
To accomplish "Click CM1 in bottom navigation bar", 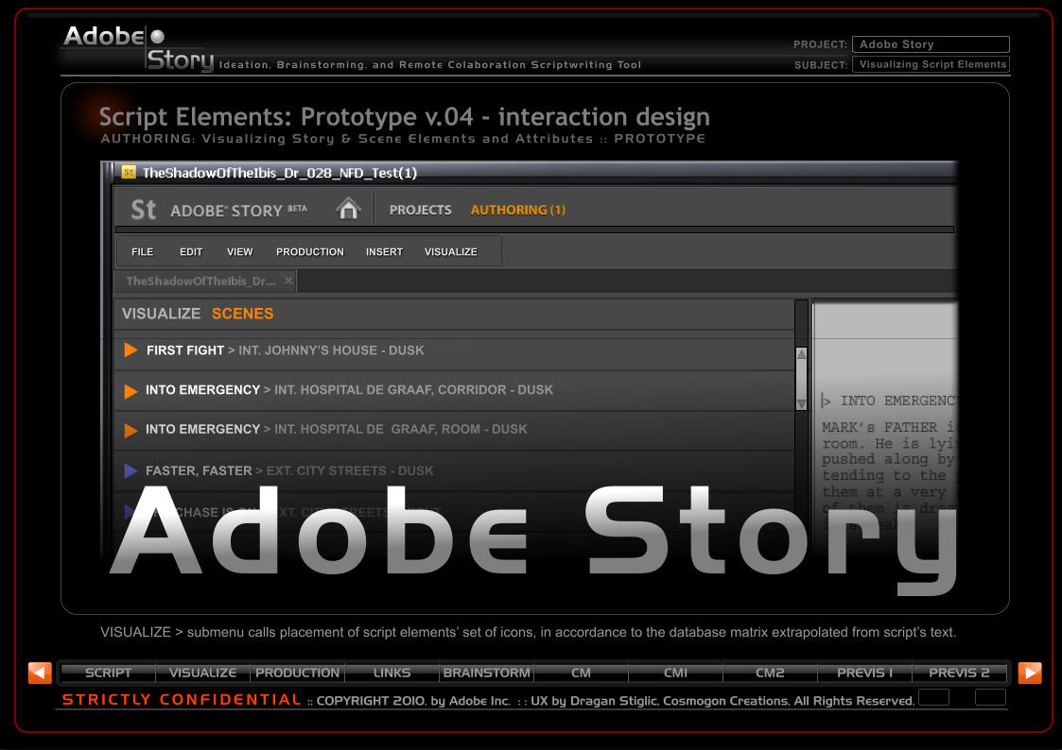I will coord(675,673).
